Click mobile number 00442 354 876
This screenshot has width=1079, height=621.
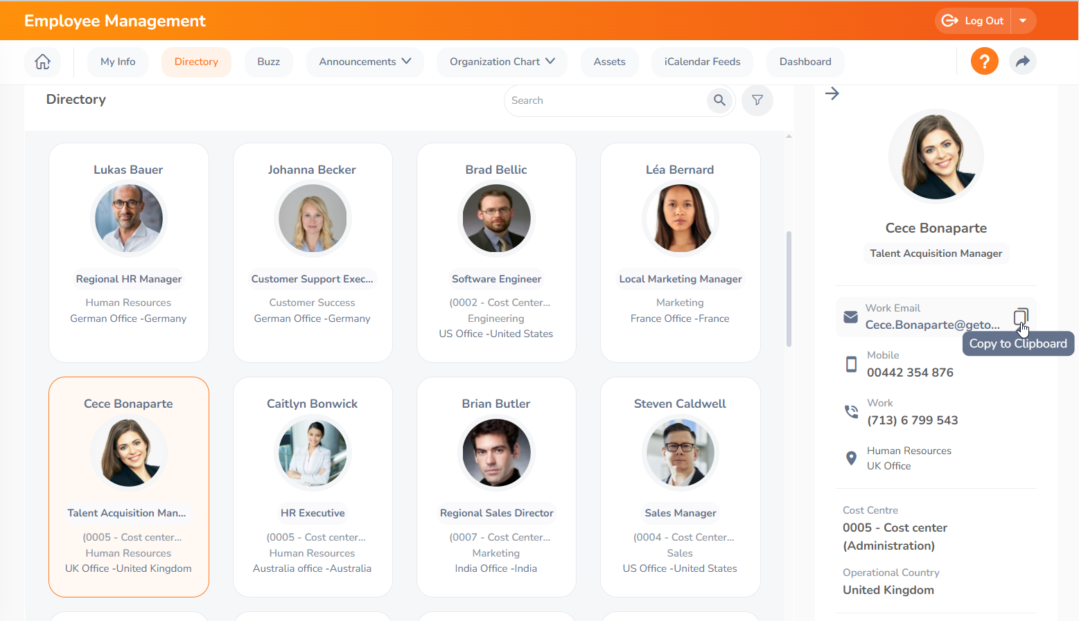(910, 372)
